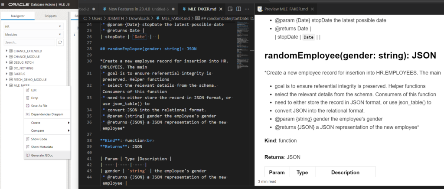
Task: Expand the FETCH_DEMO_MODULE tree node
Action: pos(7,79)
